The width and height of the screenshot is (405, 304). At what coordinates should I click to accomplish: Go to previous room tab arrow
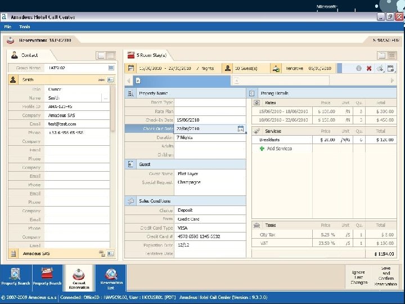[128, 81]
